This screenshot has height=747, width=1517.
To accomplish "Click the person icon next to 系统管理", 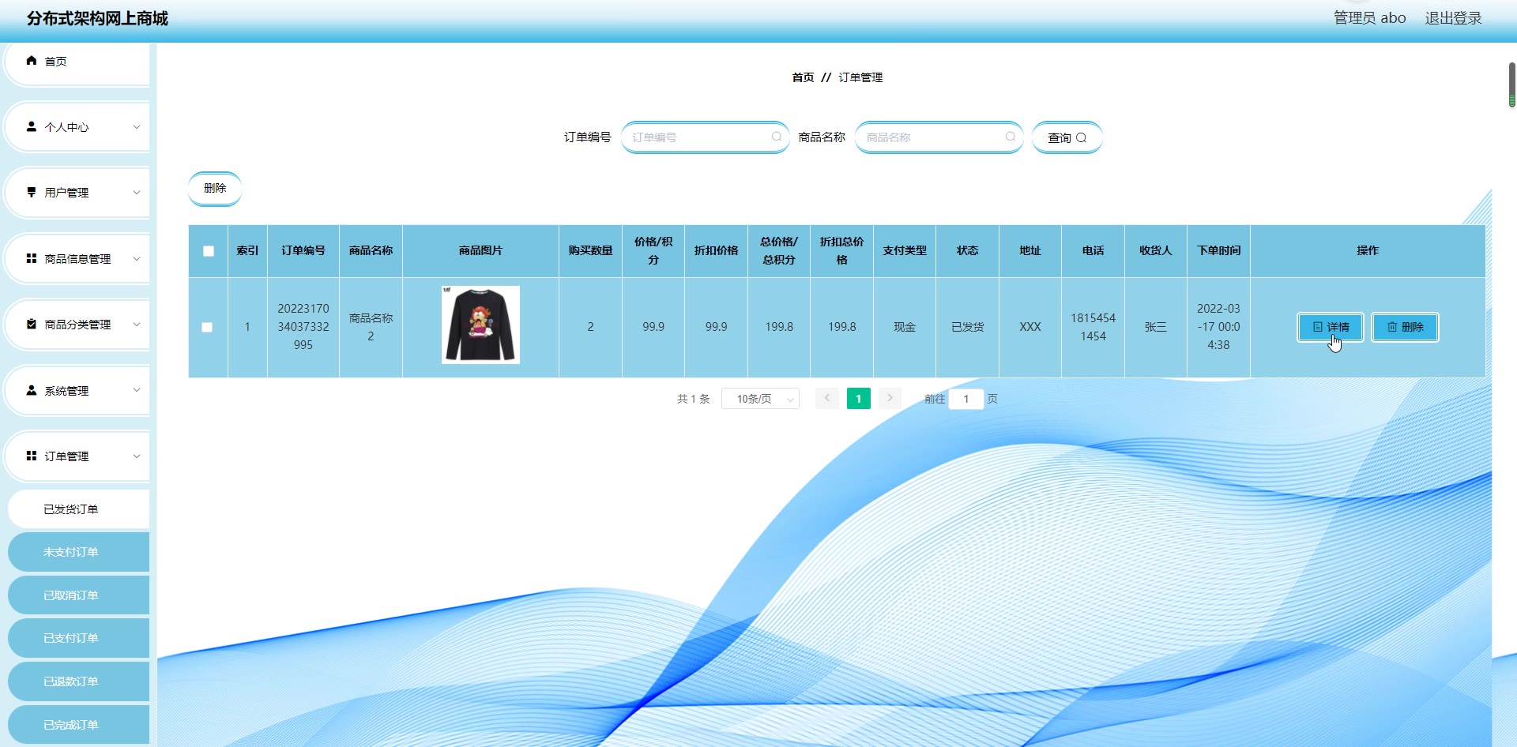I will tap(32, 390).
